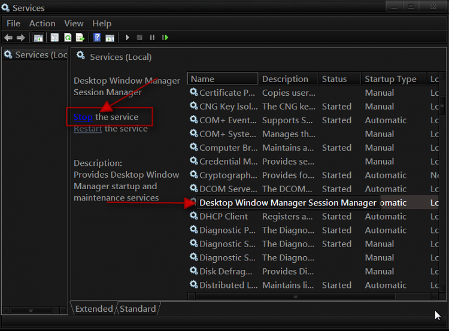449x331 pixels.
Task: Select the DCOM Serve... service name
Action: click(228, 189)
